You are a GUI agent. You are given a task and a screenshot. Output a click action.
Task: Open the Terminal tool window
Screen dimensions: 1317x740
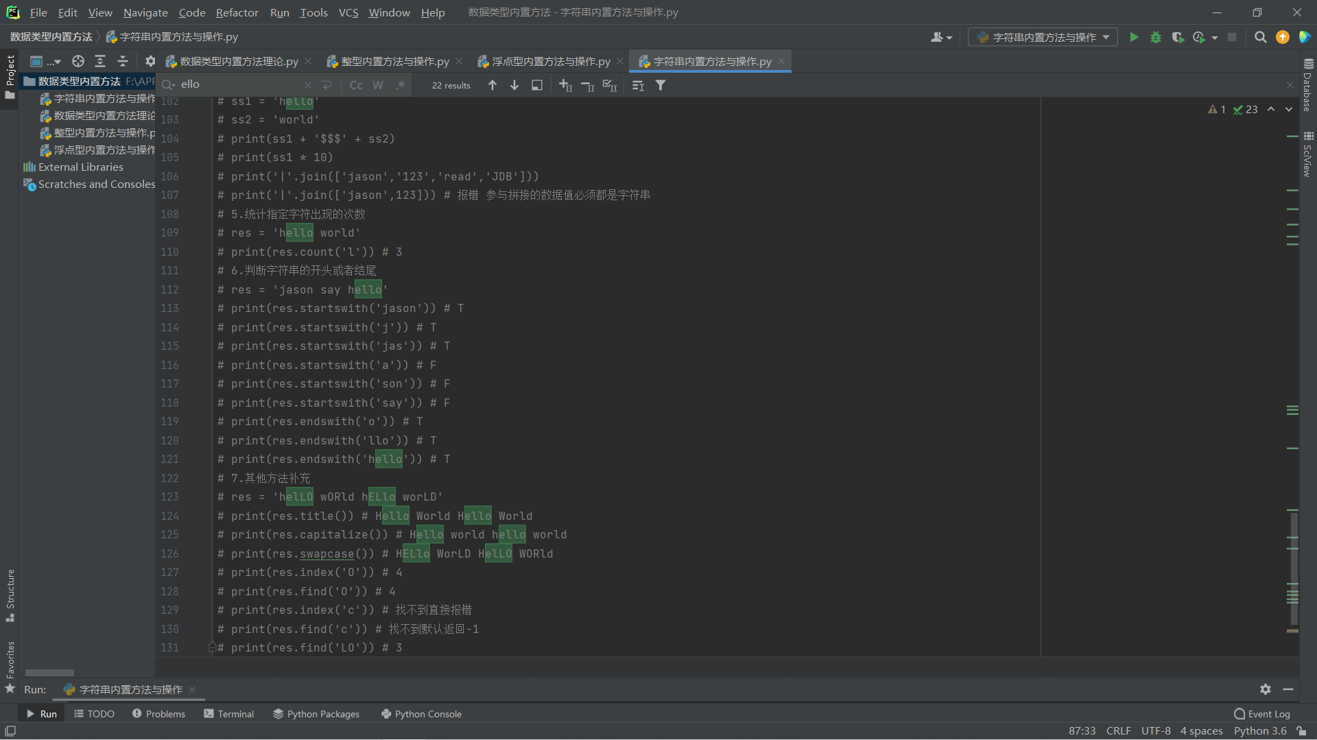click(229, 714)
